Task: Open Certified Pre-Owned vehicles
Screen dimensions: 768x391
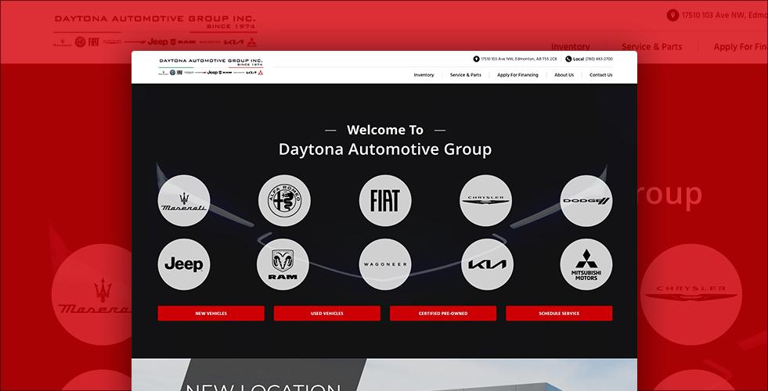Action: (x=443, y=314)
